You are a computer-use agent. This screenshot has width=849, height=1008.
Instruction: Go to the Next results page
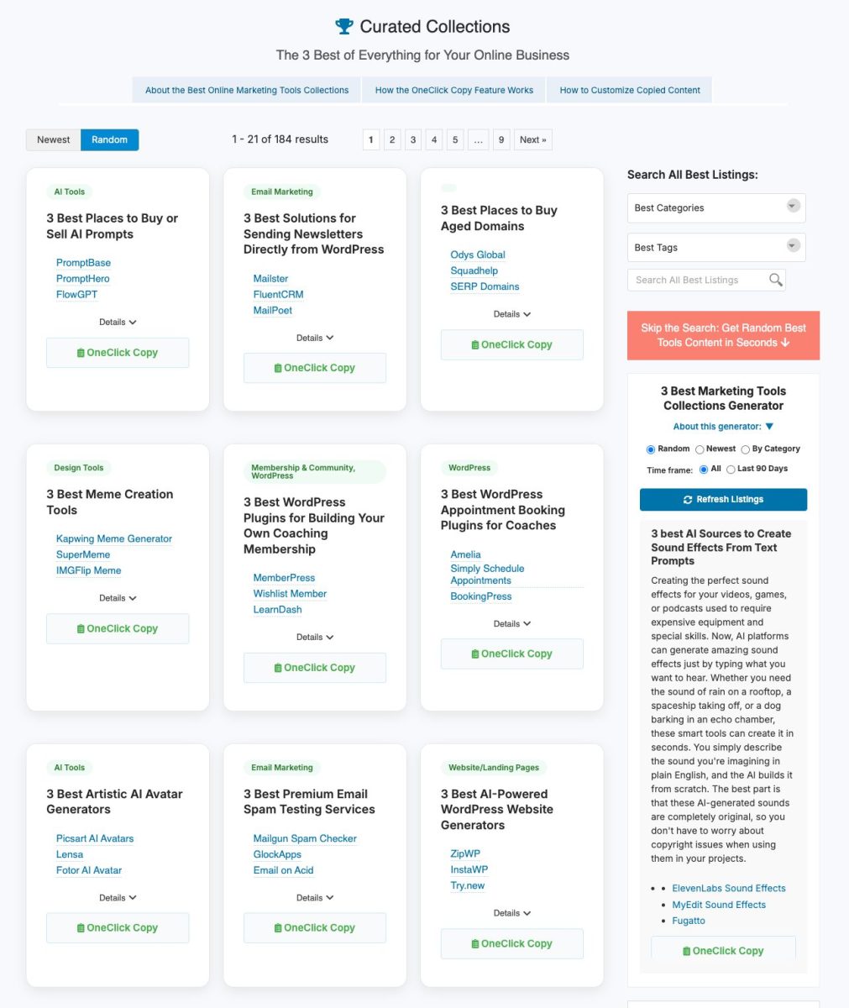click(532, 140)
